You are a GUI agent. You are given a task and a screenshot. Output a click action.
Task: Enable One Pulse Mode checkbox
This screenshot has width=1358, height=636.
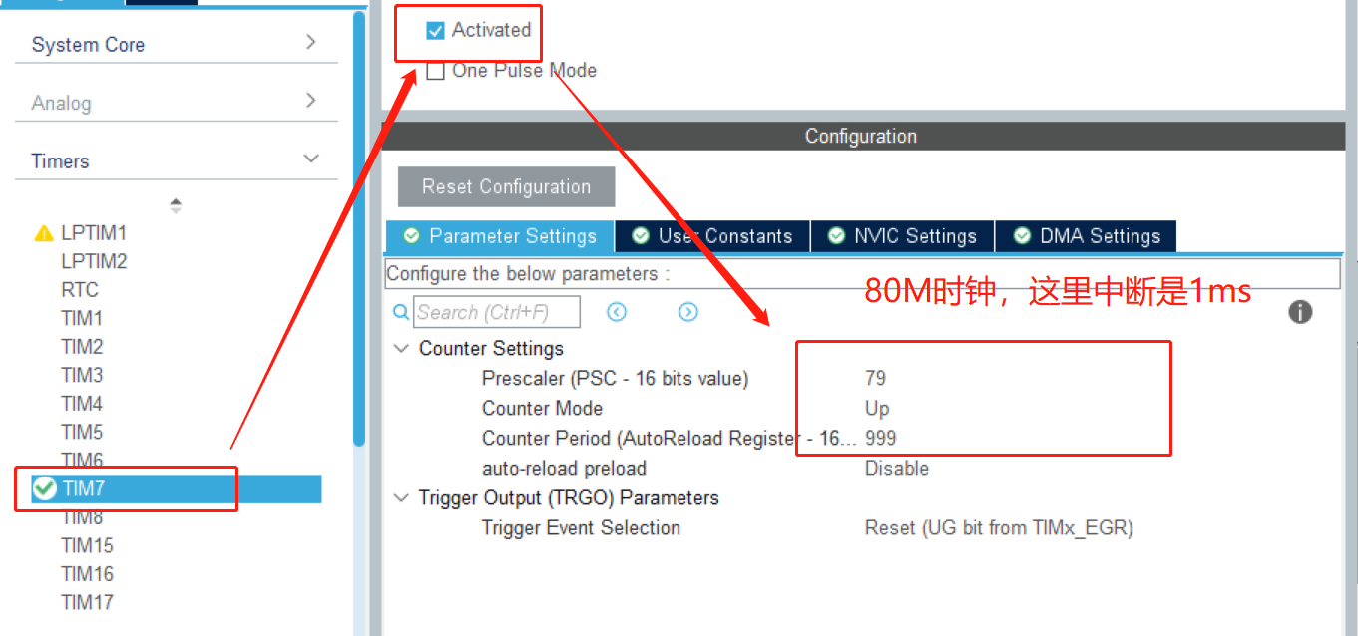[435, 71]
